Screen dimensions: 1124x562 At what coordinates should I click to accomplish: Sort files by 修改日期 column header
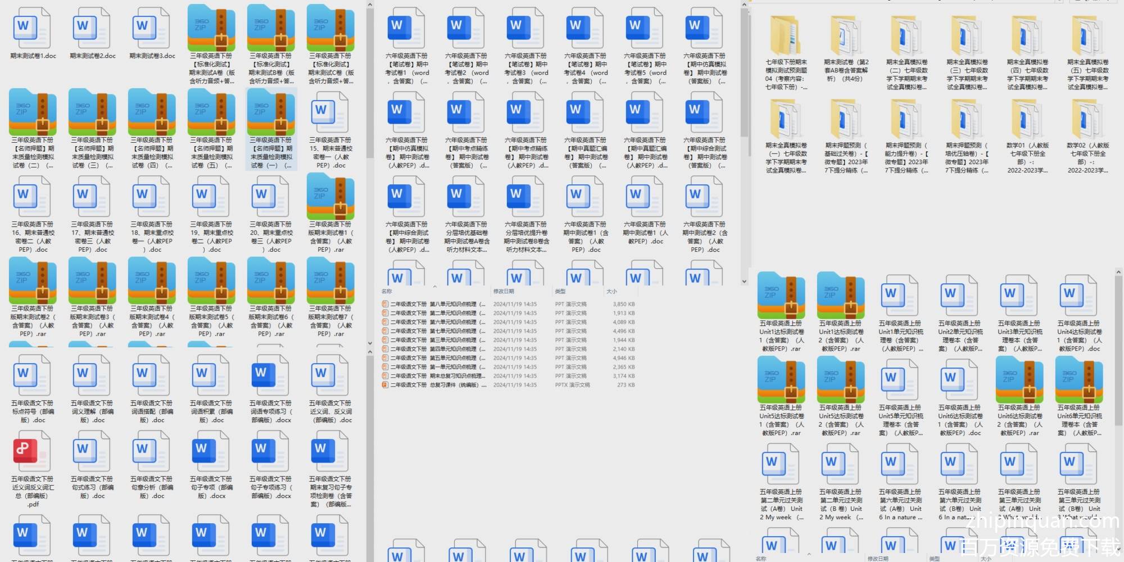504,291
